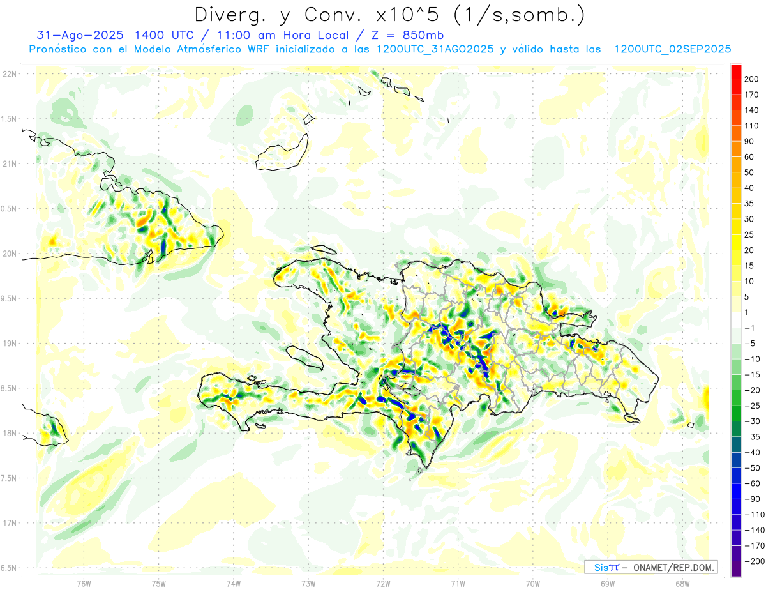Click the 72W longitude axis label
Screen dimensions: 766x592
coord(383,583)
